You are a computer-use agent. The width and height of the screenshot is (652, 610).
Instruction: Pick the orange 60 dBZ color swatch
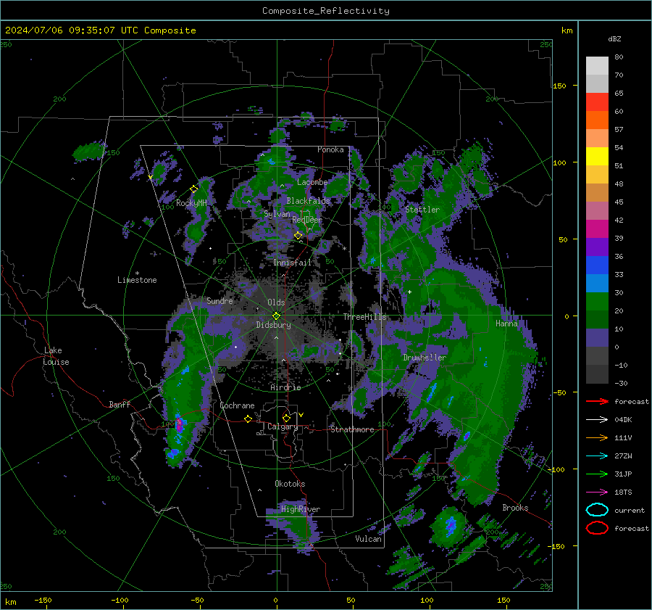(x=597, y=120)
